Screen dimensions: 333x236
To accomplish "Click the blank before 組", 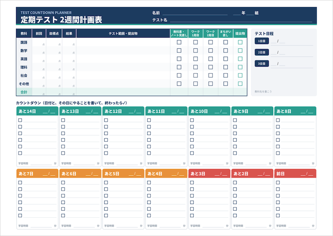I will [x=250, y=13].
